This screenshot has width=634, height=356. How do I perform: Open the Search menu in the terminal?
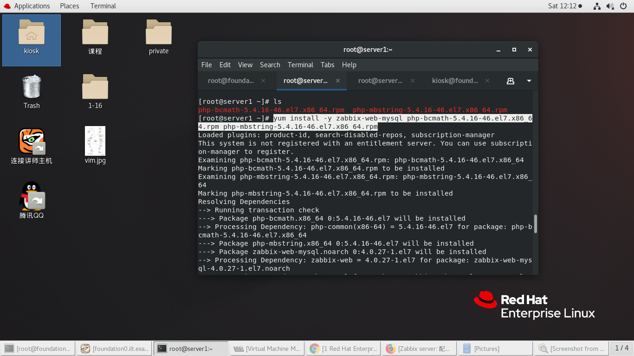click(270, 65)
